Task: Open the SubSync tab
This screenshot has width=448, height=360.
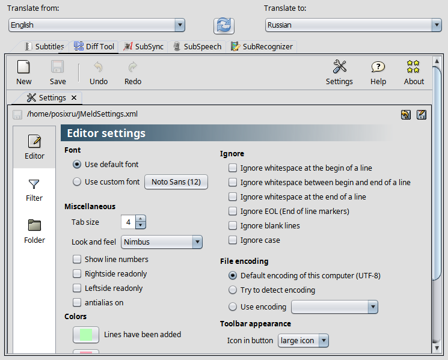Action: point(144,46)
